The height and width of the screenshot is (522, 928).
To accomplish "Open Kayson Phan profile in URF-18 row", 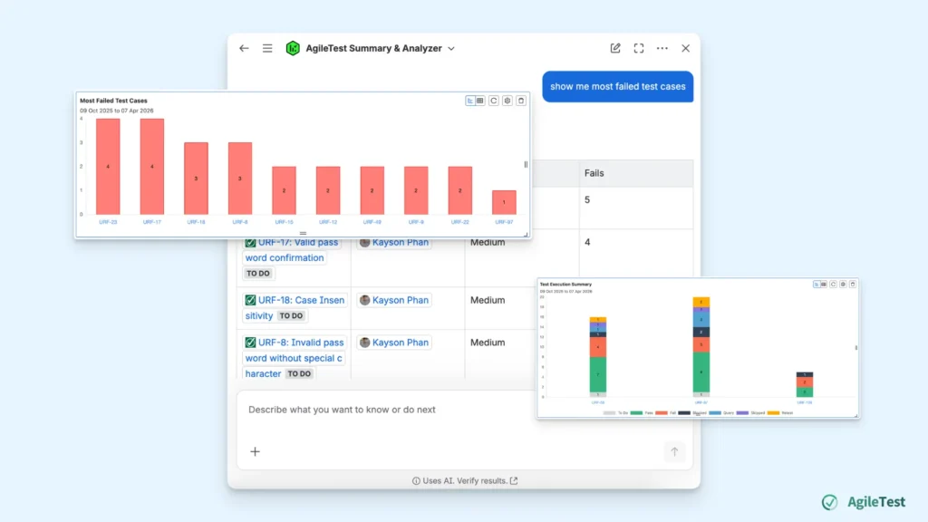I will point(394,300).
